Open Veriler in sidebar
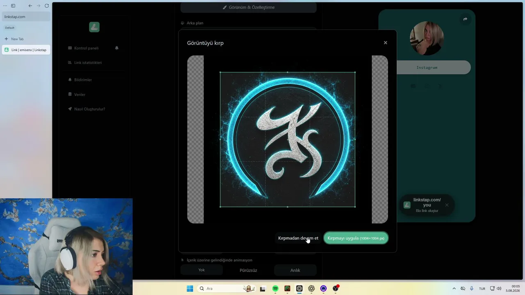The image size is (525, 295). click(77, 95)
